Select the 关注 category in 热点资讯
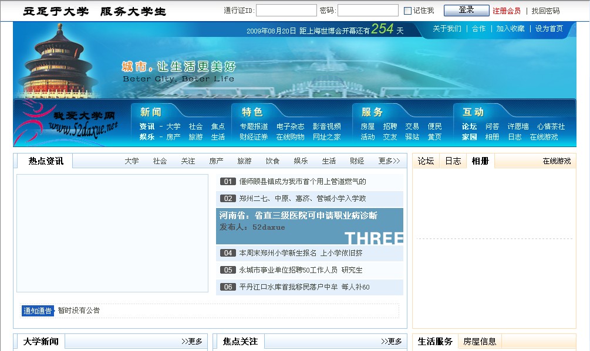This screenshot has height=351, width=590. [x=188, y=161]
